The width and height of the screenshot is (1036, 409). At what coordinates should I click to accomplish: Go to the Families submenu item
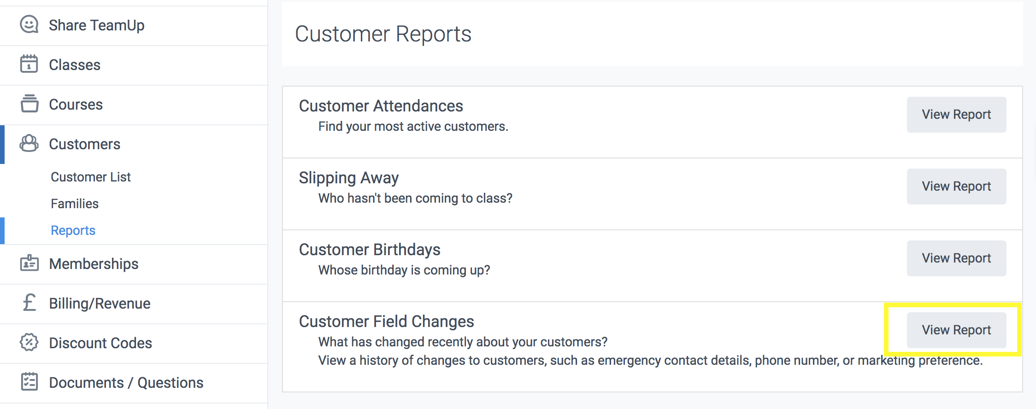point(75,204)
